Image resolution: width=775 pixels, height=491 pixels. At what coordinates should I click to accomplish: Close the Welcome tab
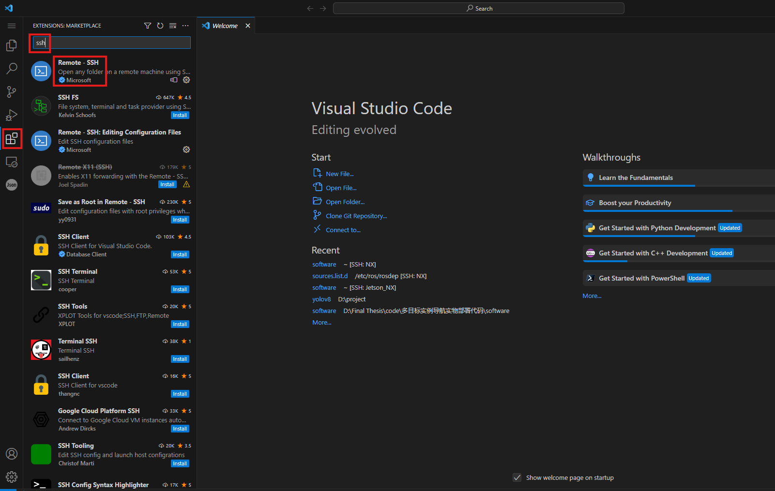(x=248, y=26)
